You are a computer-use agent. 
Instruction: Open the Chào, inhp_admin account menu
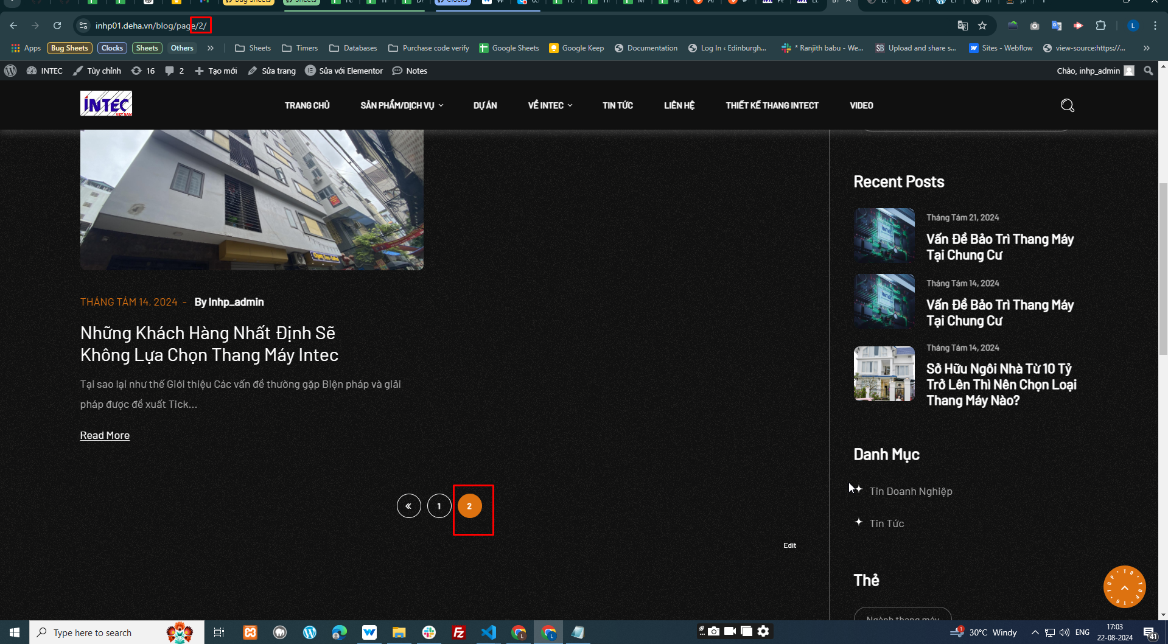pyautogui.click(x=1096, y=71)
